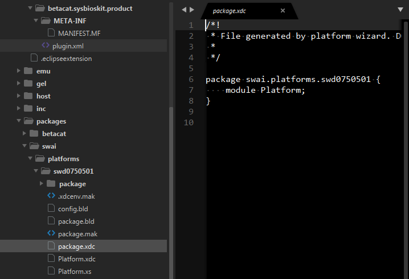This screenshot has width=409, height=279.
Task: Click the .eclipseextension file icon
Action: click(x=34, y=58)
